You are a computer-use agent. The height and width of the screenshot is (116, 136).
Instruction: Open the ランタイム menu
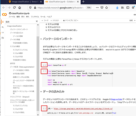35,17
